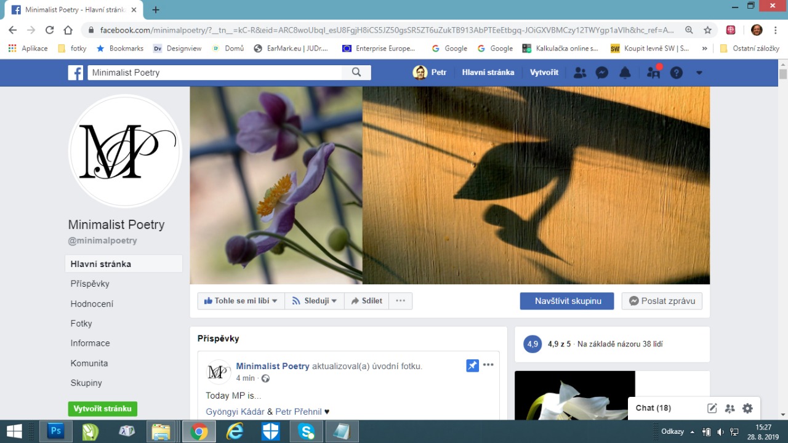Open the help question mark icon

(677, 73)
